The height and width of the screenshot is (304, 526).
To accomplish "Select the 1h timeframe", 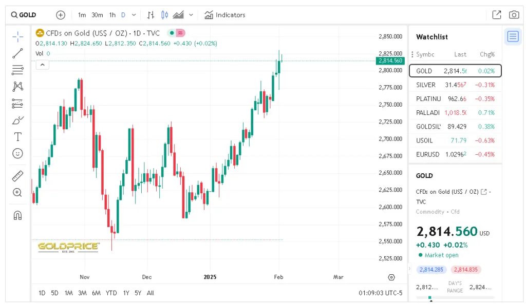I will coord(112,15).
